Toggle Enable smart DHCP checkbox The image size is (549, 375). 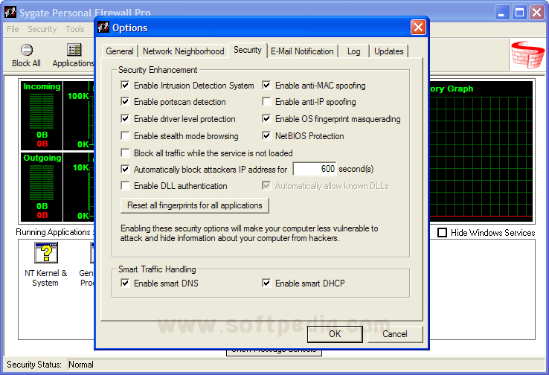pyautogui.click(x=266, y=283)
